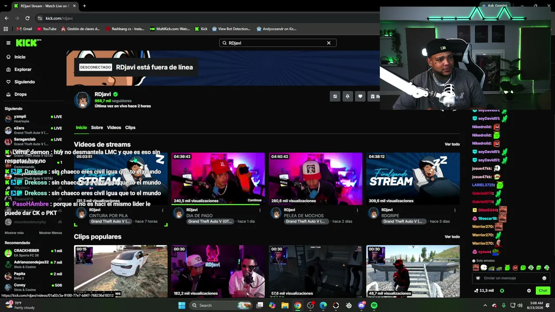The height and width of the screenshot is (312, 555).
Task: Open Saragarciab live channel in sidebar
Action: pyautogui.click(x=33, y=141)
